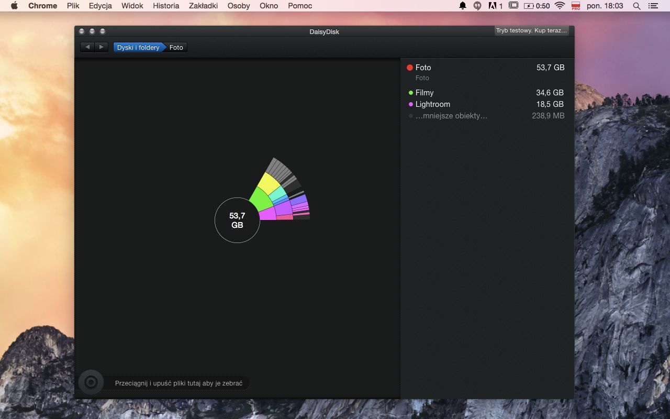
Task: Open the Pomoc menu
Action: pyautogui.click(x=300, y=6)
